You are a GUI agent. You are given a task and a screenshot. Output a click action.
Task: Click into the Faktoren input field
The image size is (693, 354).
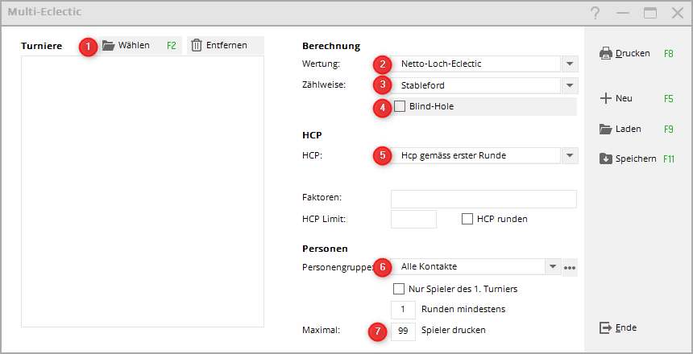click(x=483, y=199)
